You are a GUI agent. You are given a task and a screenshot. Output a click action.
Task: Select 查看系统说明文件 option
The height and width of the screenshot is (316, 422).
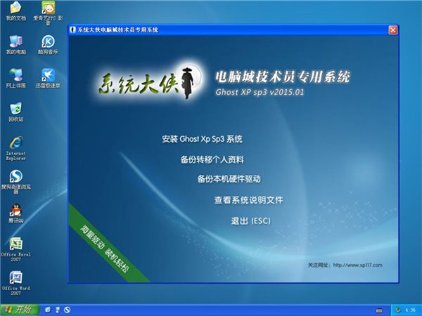[x=248, y=200]
